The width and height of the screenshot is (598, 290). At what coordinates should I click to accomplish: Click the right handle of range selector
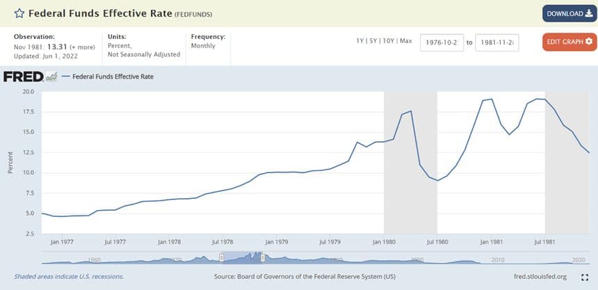click(x=262, y=258)
